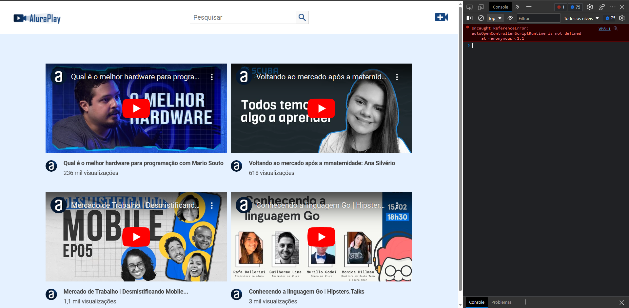Click the channel avatar on 'linguagem Go' embed
This screenshot has width=629, height=308.
click(x=244, y=205)
